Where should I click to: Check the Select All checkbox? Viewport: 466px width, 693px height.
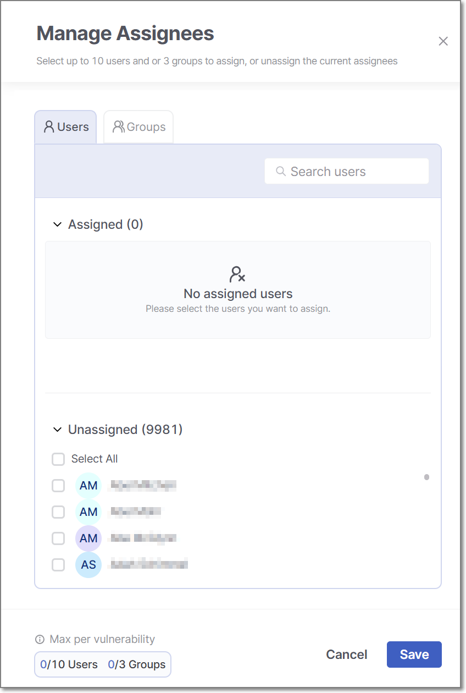(x=58, y=459)
